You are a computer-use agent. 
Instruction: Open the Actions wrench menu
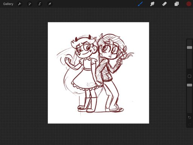click(x=20, y=4)
